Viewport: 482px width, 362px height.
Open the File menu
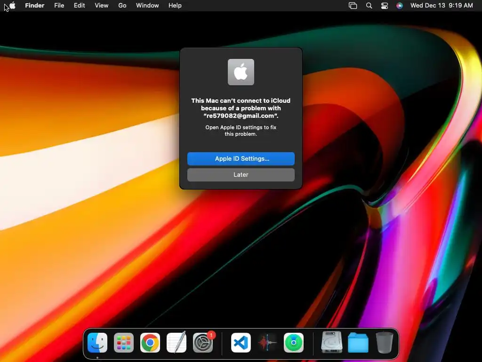59,6
